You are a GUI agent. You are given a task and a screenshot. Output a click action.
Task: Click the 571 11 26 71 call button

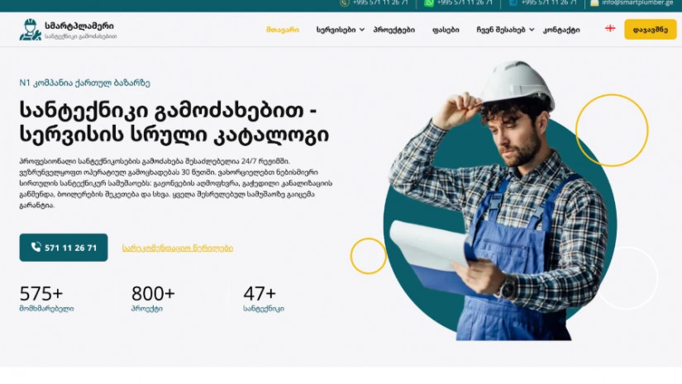pyautogui.click(x=64, y=248)
